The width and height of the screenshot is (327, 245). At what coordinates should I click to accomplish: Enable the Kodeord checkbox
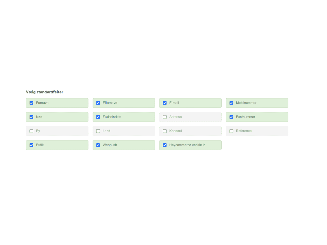pos(165,131)
